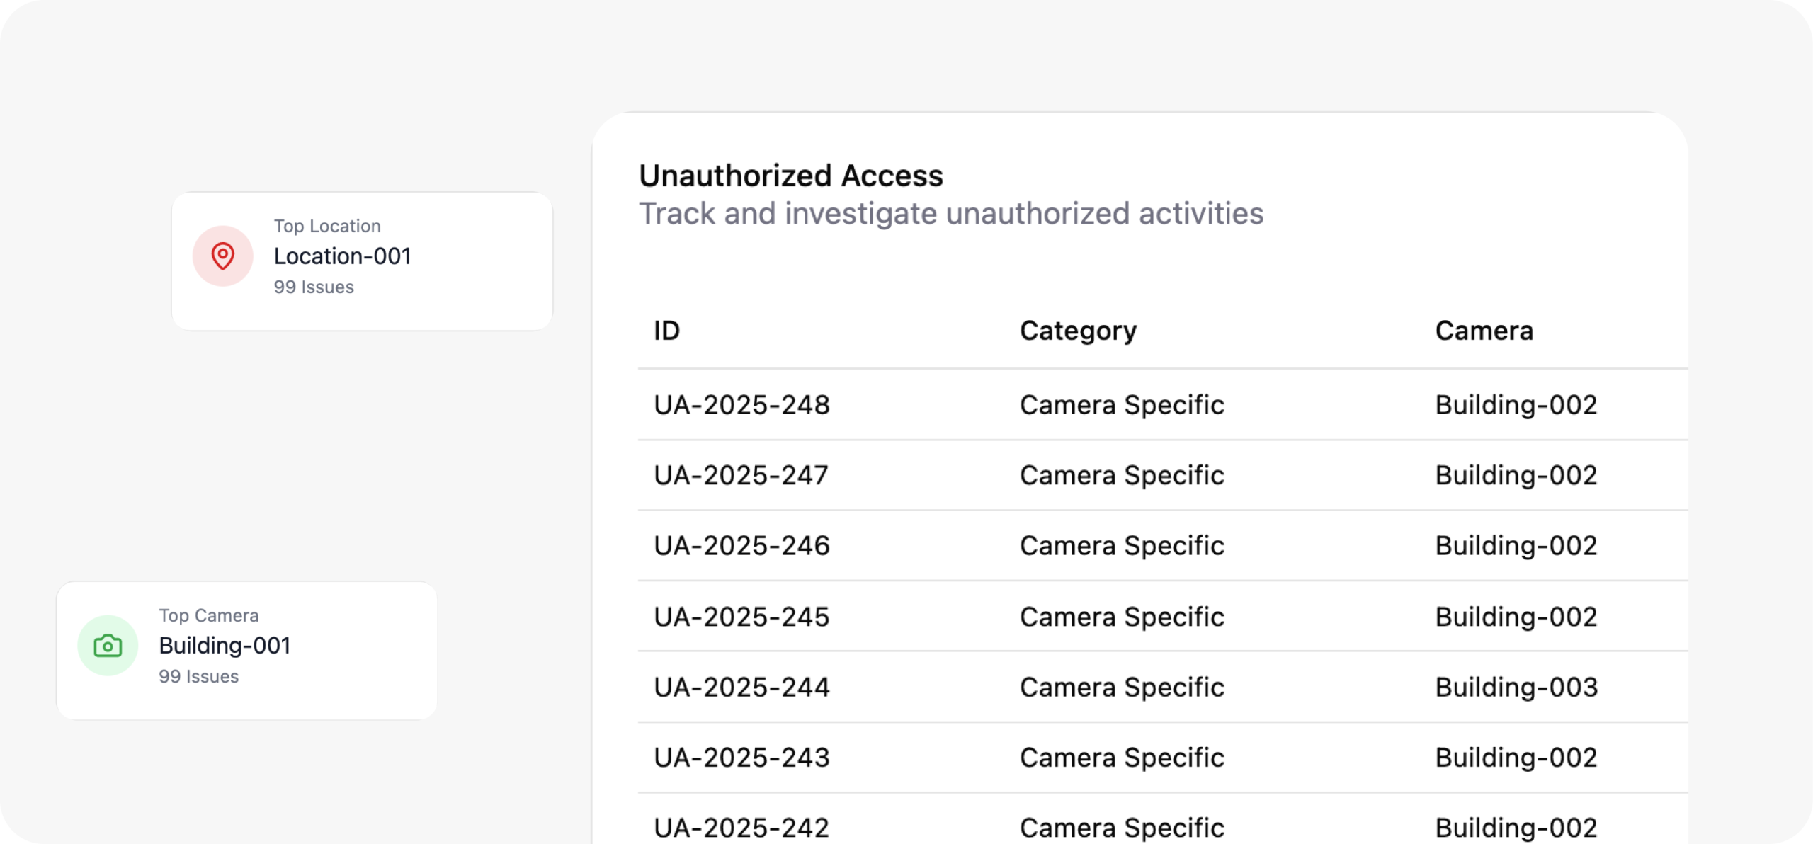Click Building-003 camera cell
1813x844 pixels.
(1516, 687)
